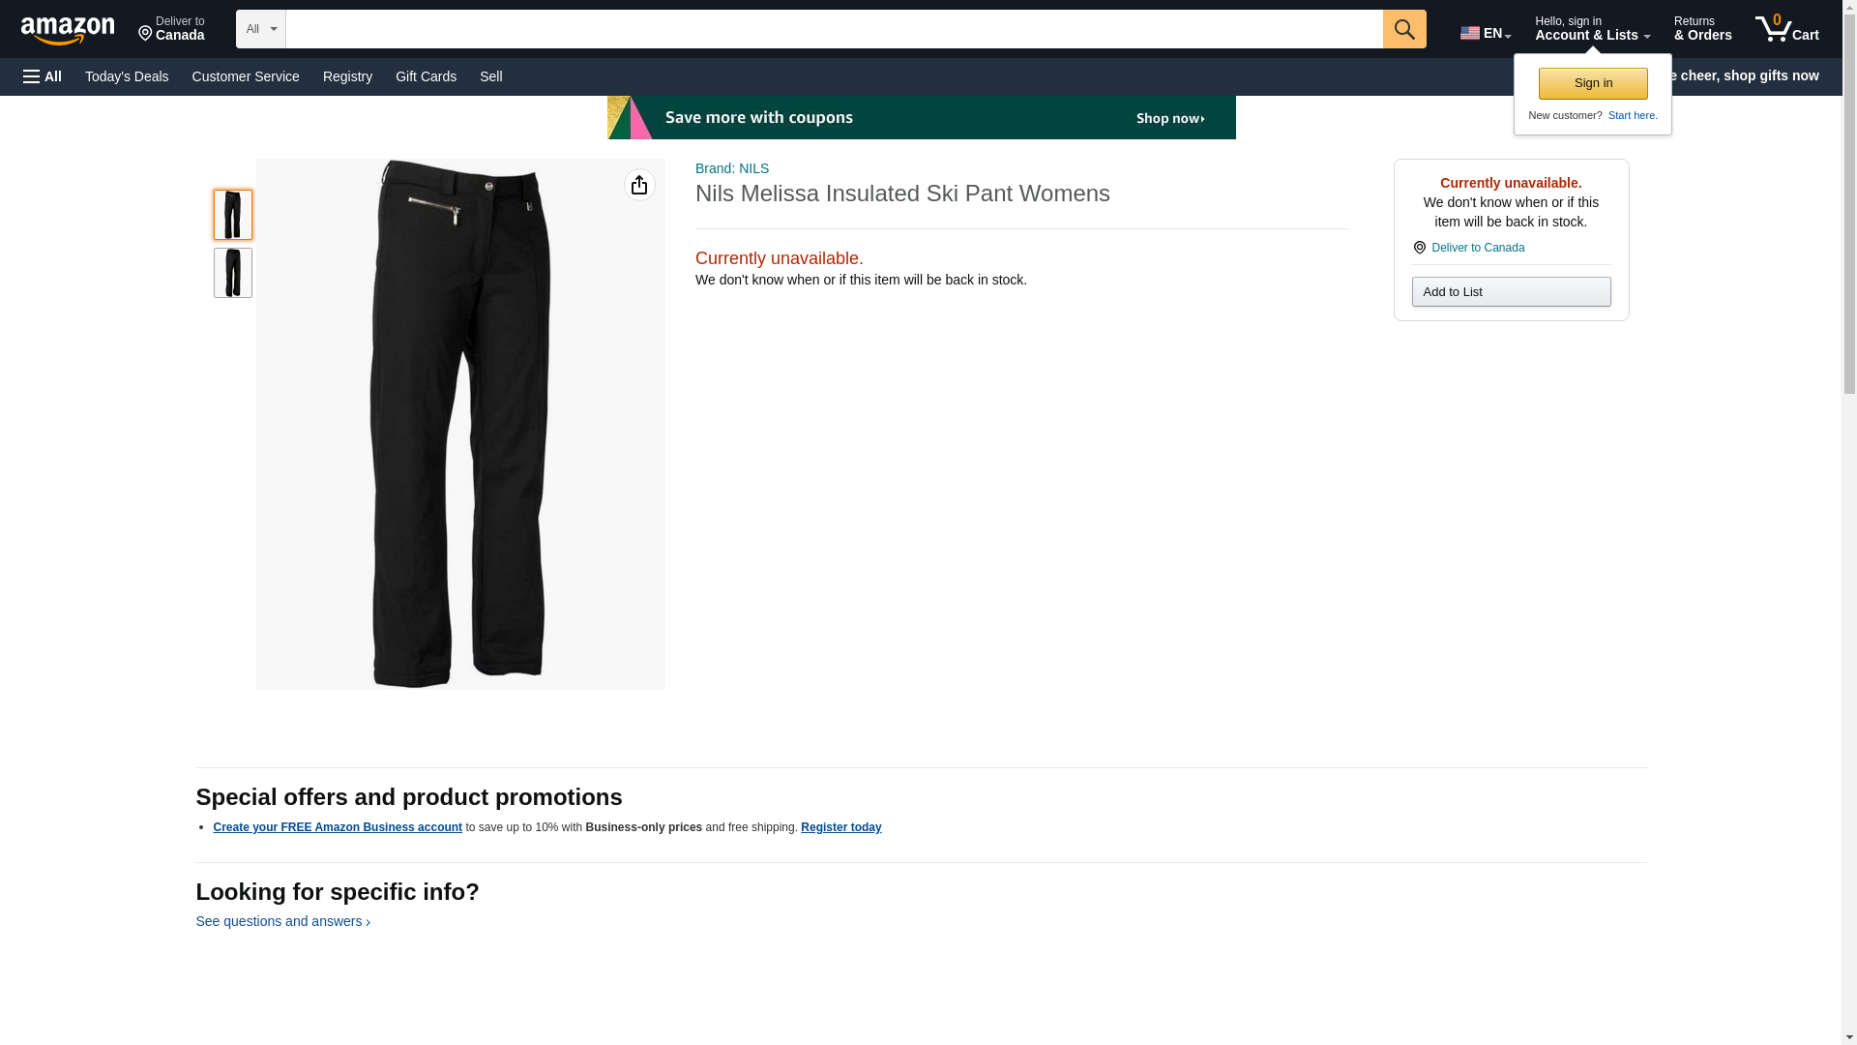
Task: Click the yellow Sign in button
Action: tap(1593, 83)
